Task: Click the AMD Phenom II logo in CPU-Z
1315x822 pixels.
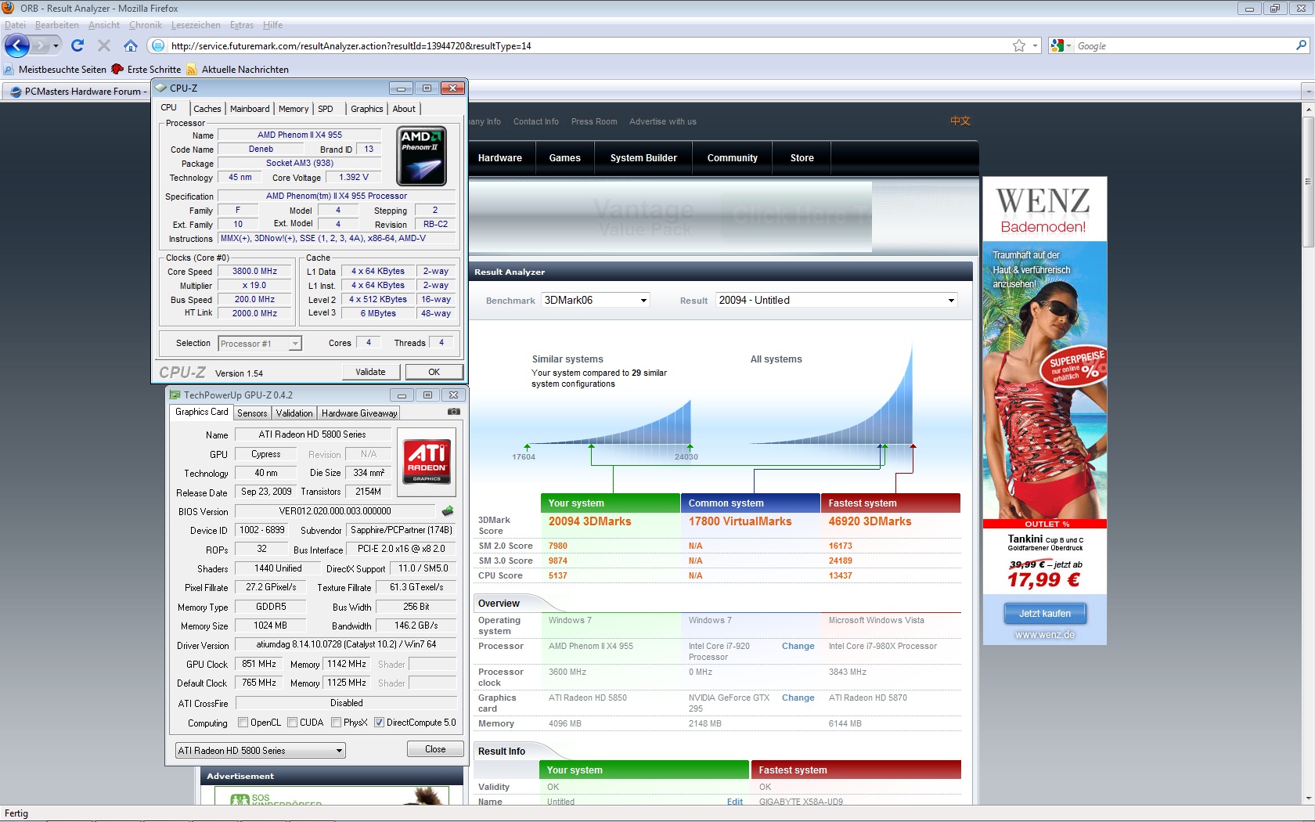Action: tap(422, 156)
